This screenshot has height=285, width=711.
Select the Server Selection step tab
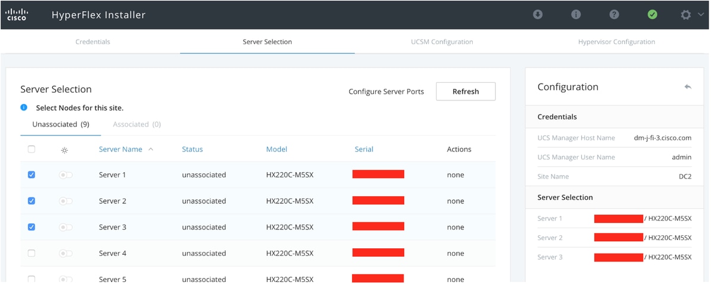pyautogui.click(x=267, y=42)
